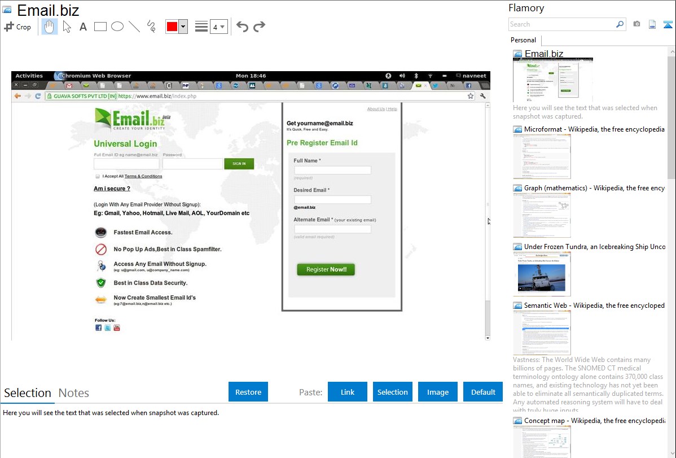This screenshot has width=676, height=458.
Task: Click the Facebook follow icon
Action: (x=98, y=328)
